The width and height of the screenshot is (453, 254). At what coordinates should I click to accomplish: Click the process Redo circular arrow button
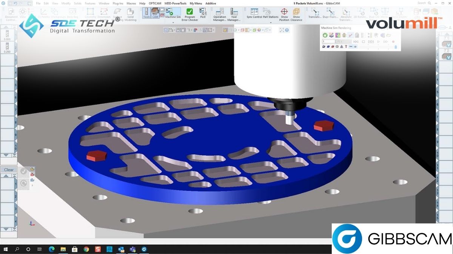[x=23, y=183]
